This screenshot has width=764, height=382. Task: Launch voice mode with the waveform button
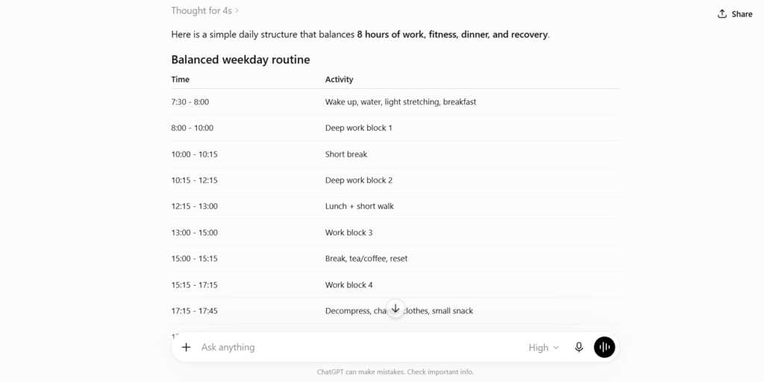coord(604,348)
